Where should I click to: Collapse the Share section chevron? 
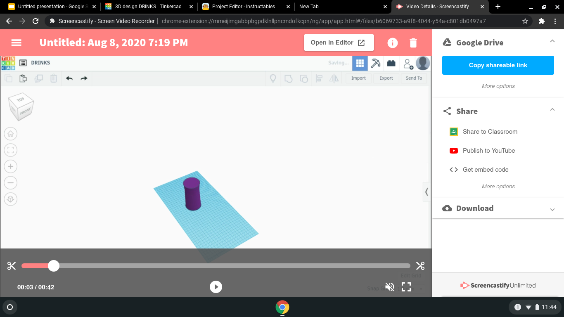[x=552, y=109]
